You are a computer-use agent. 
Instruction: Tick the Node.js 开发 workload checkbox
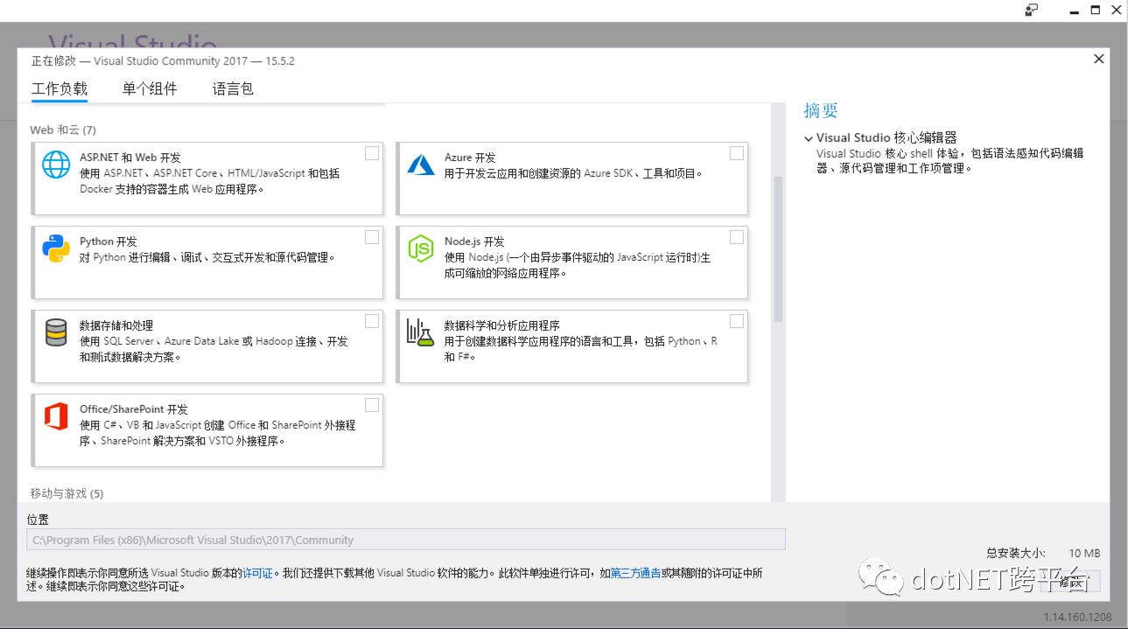[736, 237]
